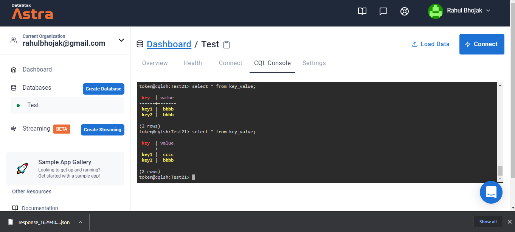The image size is (515, 232).
Task: Click the Connect button
Action: click(x=481, y=44)
